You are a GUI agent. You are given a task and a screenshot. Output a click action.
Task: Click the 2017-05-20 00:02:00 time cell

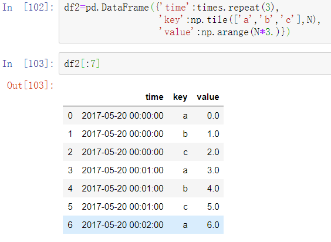(x=123, y=224)
